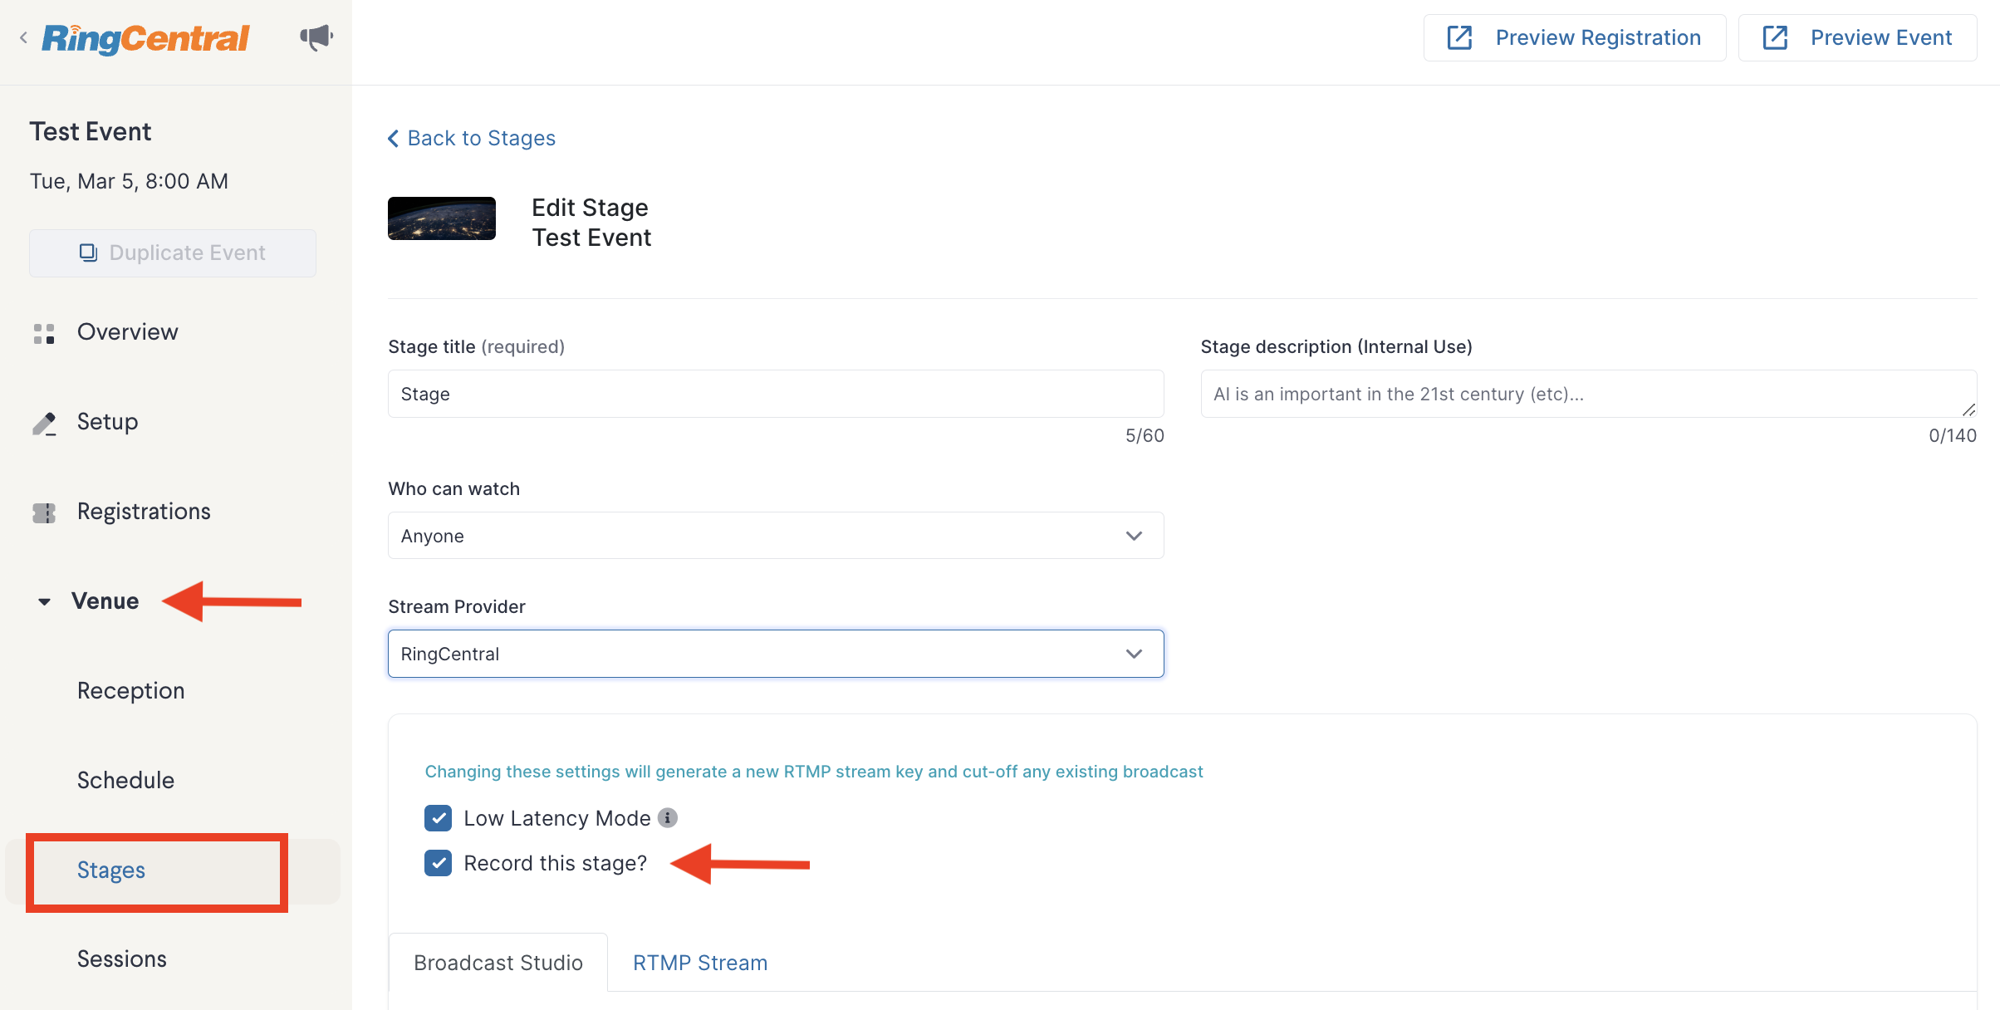Screen dimensions: 2000x1010
Task: Click the Duplicate Event copy icon
Action: [88, 252]
